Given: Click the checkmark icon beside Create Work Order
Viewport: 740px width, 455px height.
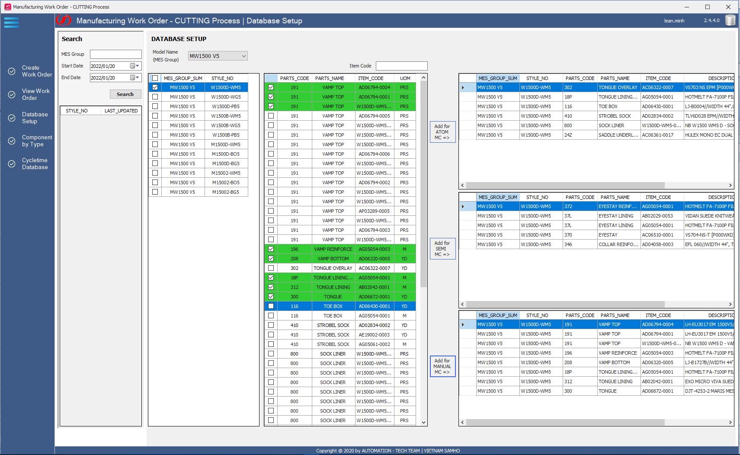Looking at the screenshot, I should pos(12,71).
